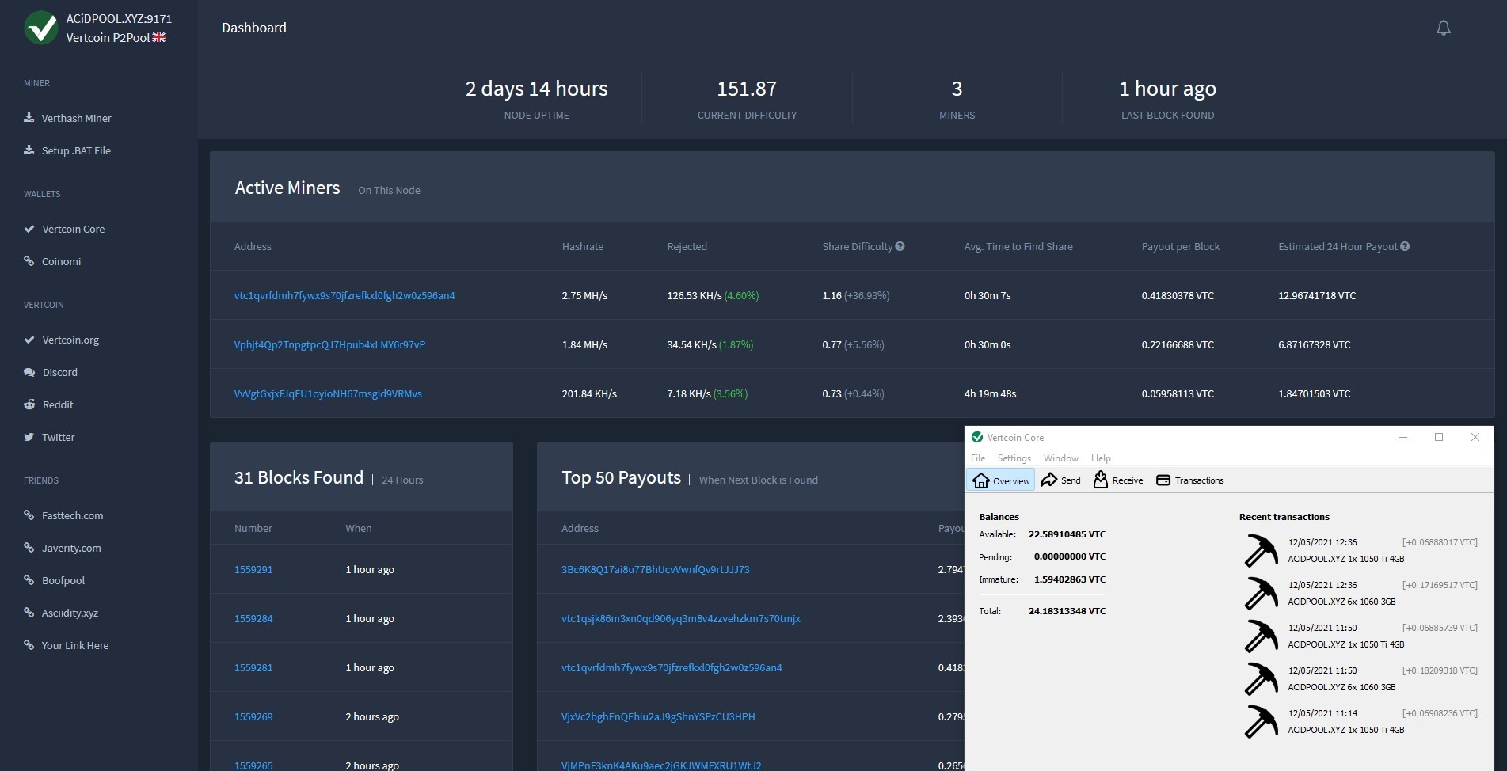This screenshot has height=771, width=1507.
Task: Click the link icon next to Coinomi
Action: coord(29,261)
